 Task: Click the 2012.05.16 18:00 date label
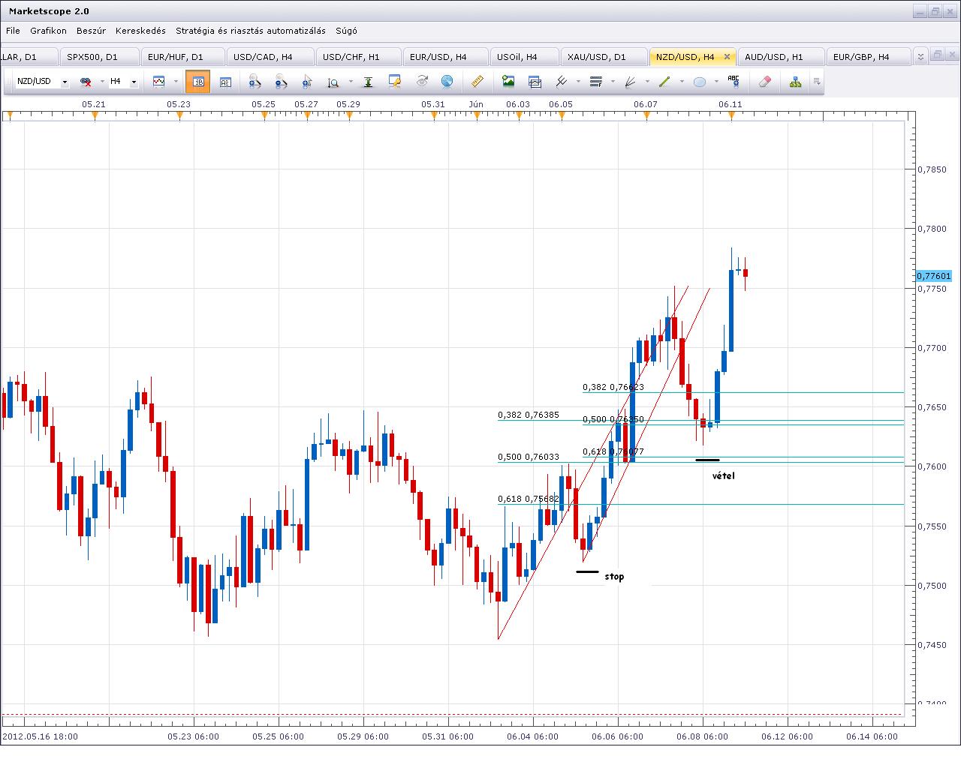point(41,736)
